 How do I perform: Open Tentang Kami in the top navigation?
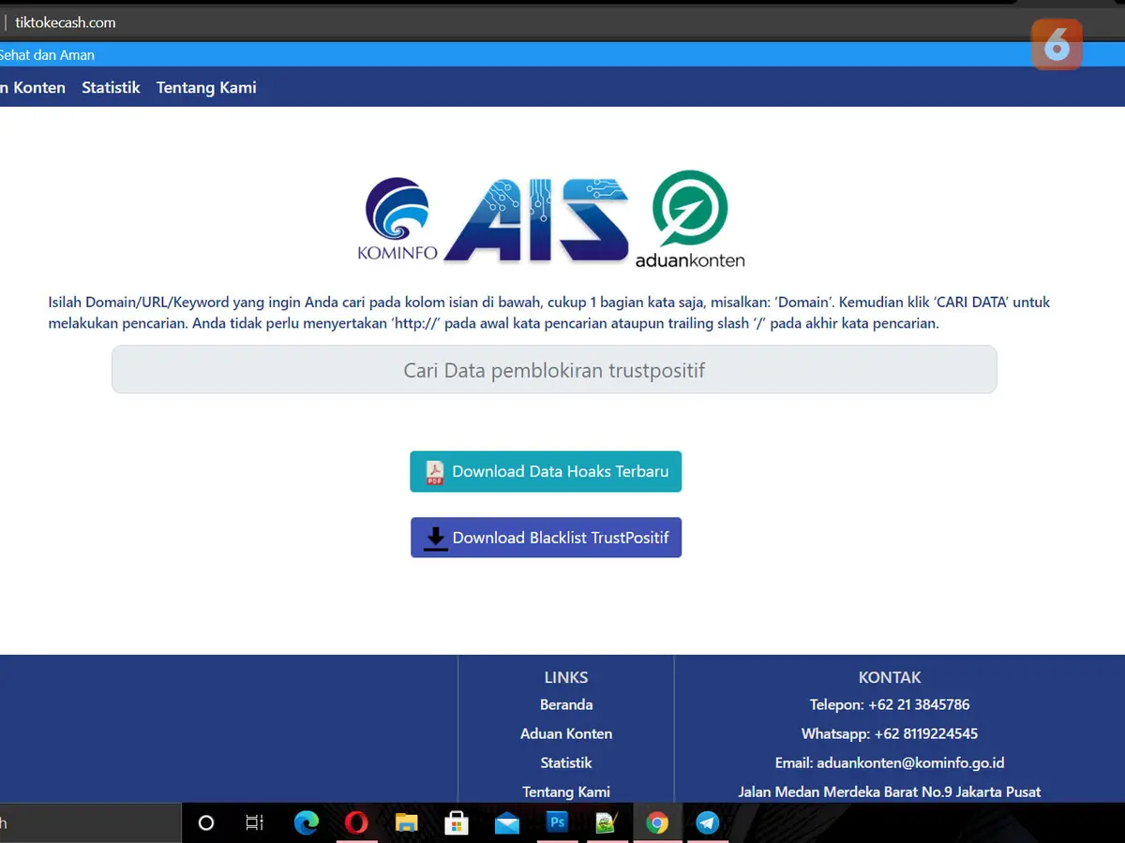(x=206, y=87)
